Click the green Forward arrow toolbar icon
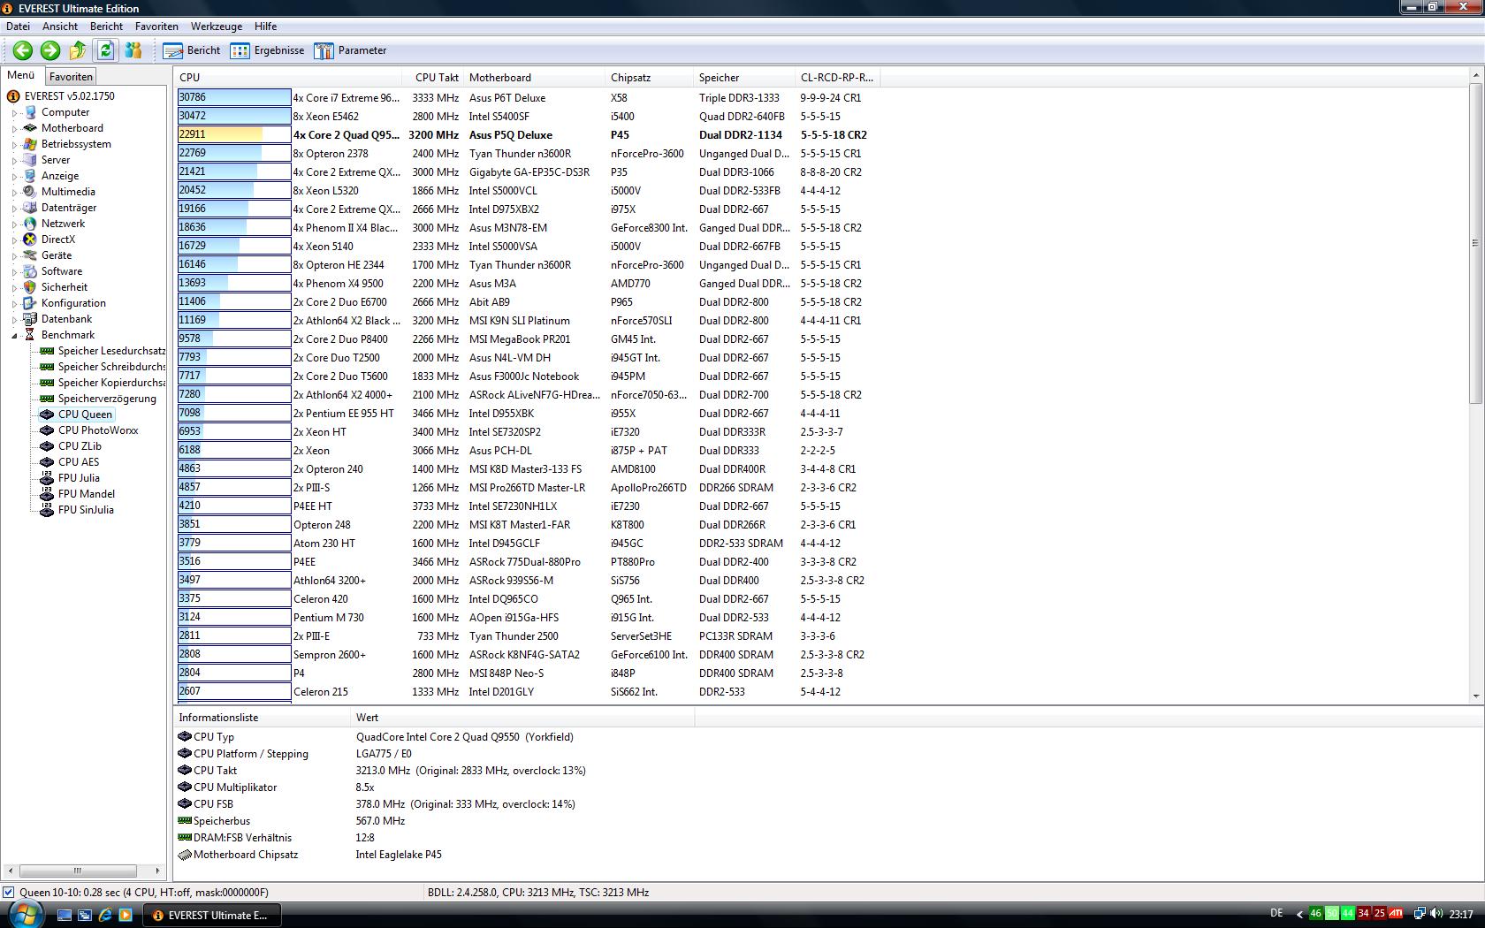 [50, 50]
